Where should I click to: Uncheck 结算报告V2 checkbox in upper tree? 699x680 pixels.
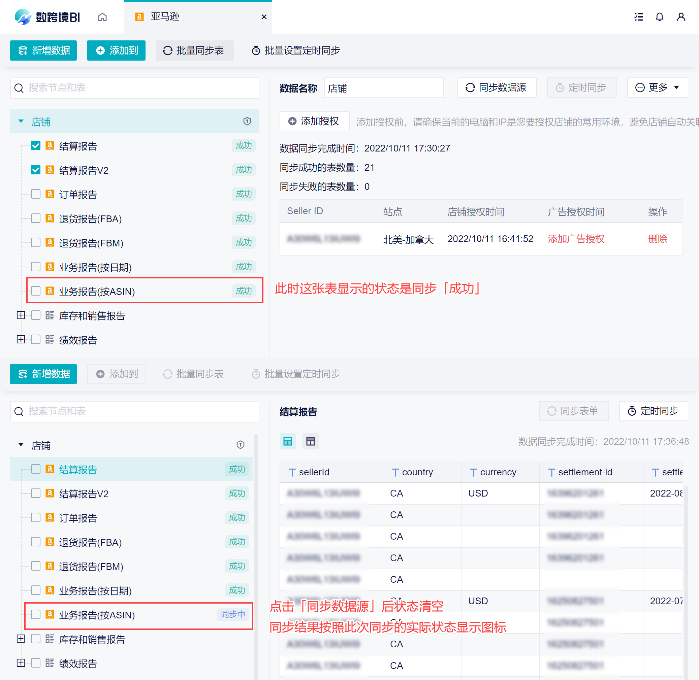click(36, 170)
